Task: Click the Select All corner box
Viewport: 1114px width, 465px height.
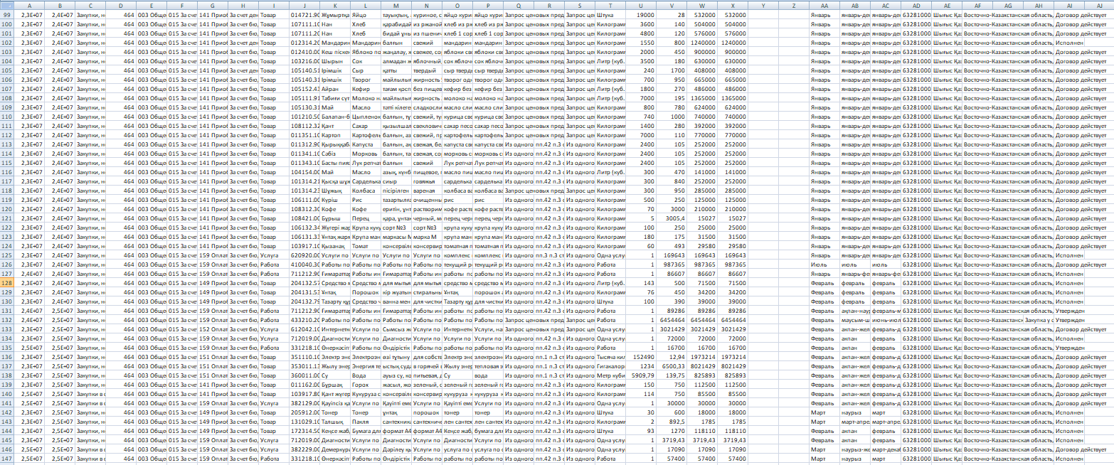Action: point(6,5)
